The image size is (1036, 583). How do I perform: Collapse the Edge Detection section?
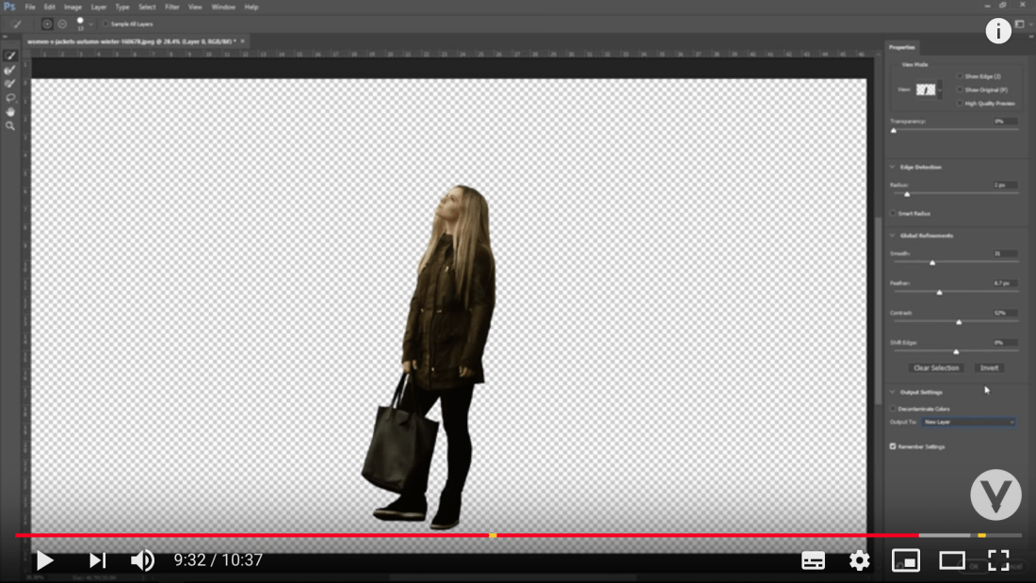[893, 168]
